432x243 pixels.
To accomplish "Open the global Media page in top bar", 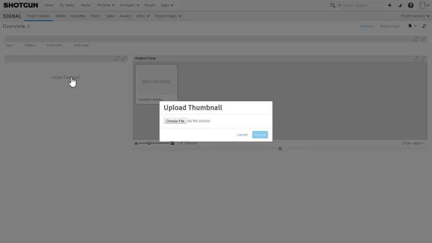I will (x=85, y=5).
